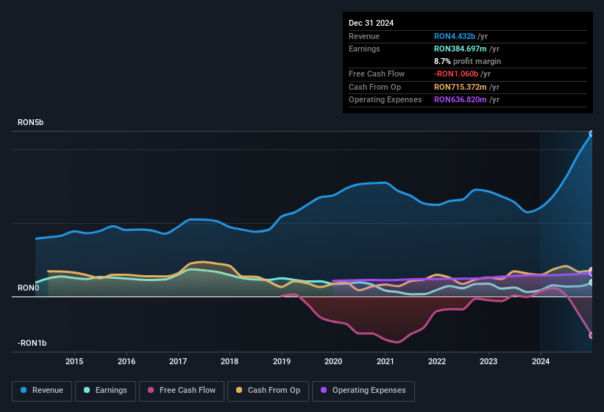Click the -RON1b y-axis label

[x=32, y=343]
